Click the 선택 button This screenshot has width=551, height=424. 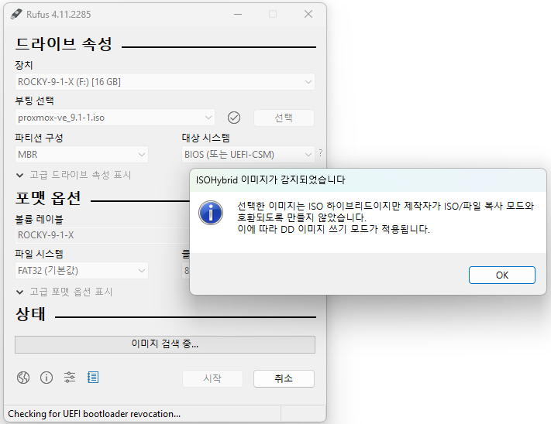pos(284,118)
